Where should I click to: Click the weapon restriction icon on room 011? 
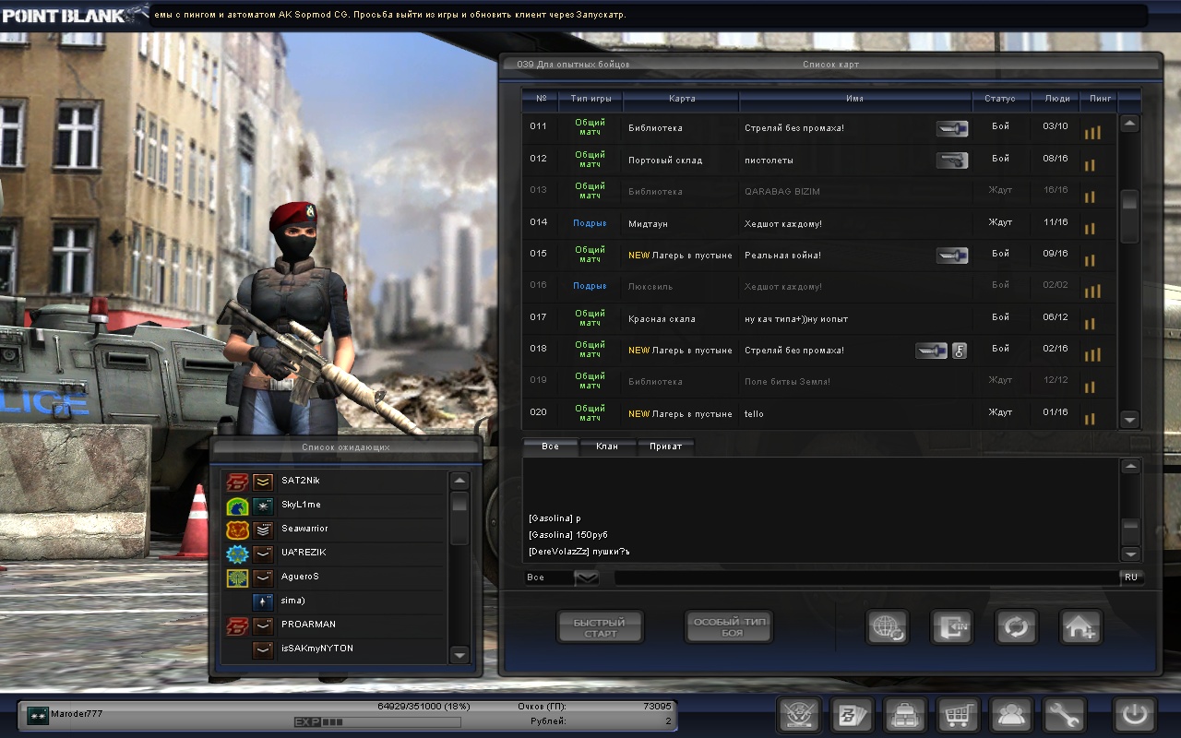pos(952,128)
